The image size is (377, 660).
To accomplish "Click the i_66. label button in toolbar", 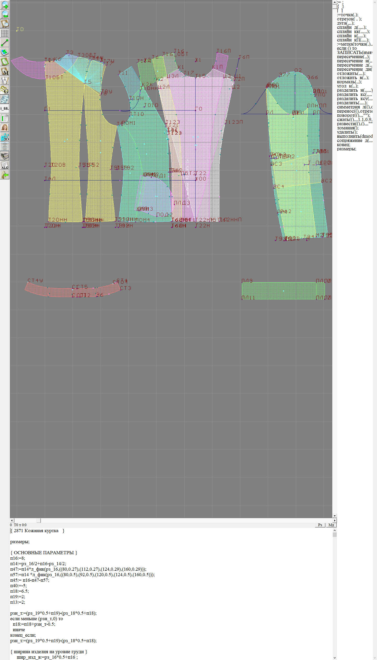I will pyautogui.click(x=5, y=108).
